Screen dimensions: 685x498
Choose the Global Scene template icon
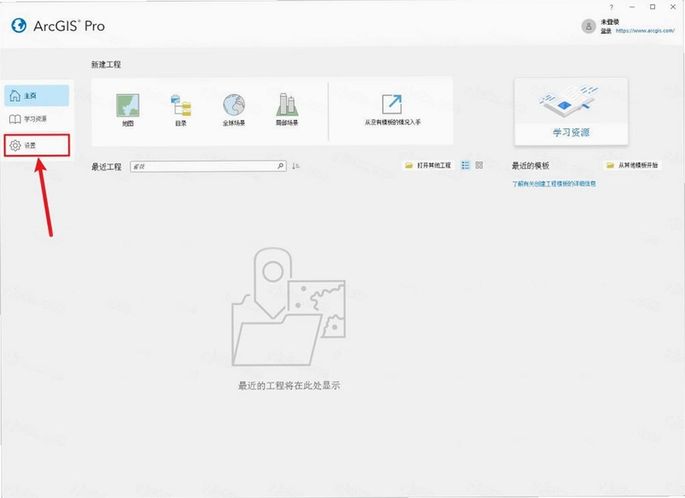[x=234, y=104]
